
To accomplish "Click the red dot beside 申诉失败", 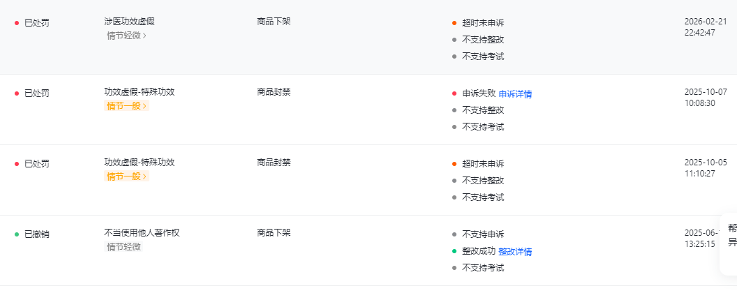I will point(454,93).
